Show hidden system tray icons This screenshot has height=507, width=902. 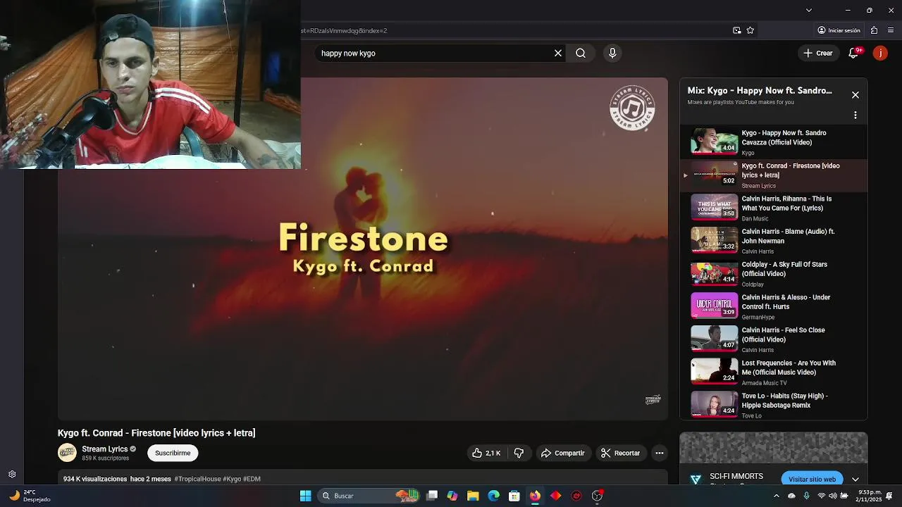coord(777,496)
